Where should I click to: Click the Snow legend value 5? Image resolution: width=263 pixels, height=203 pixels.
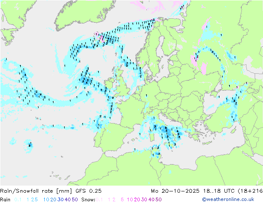click(x=122, y=200)
